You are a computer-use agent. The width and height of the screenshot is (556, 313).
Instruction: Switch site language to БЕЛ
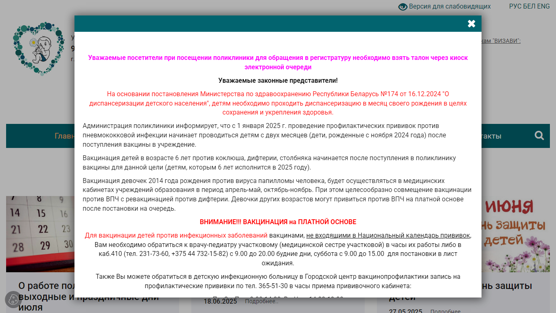[x=529, y=7]
